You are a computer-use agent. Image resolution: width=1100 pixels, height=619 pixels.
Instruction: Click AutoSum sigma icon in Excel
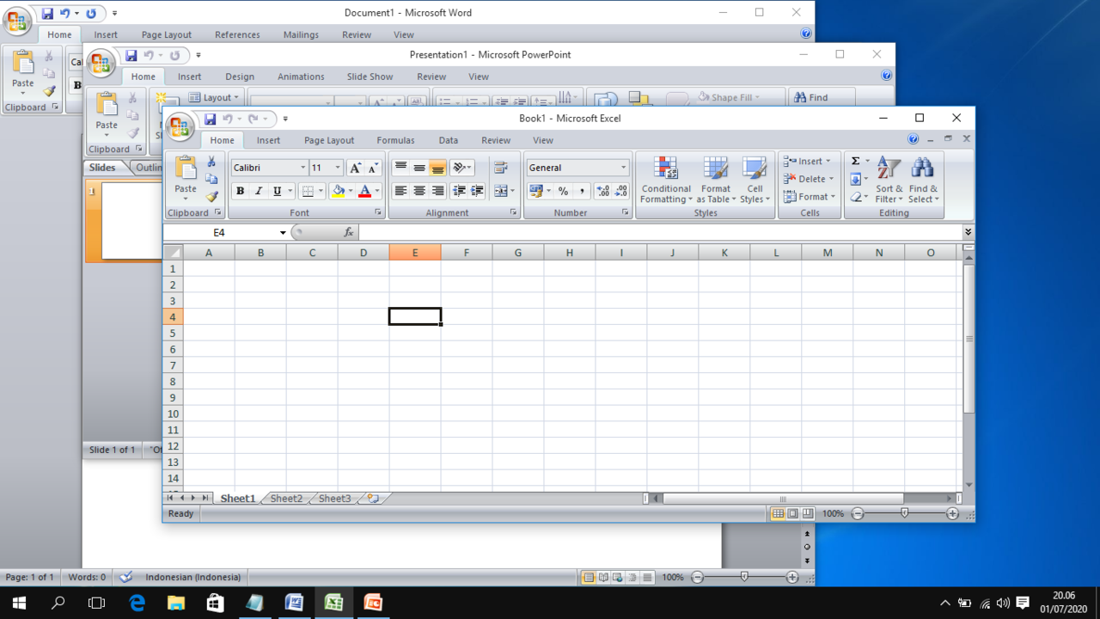(856, 161)
